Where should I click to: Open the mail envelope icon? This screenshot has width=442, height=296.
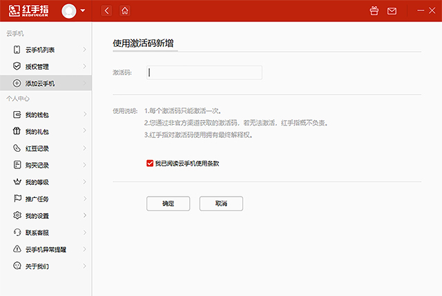(x=392, y=11)
